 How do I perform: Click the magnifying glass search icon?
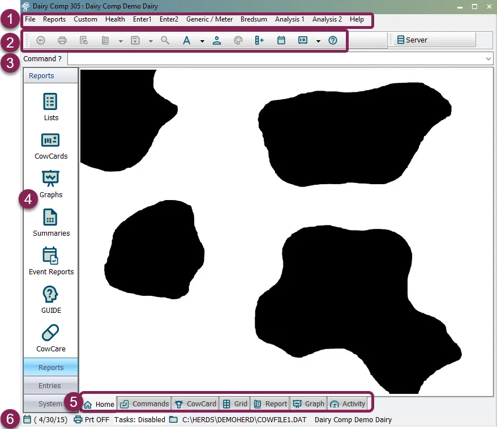(165, 40)
